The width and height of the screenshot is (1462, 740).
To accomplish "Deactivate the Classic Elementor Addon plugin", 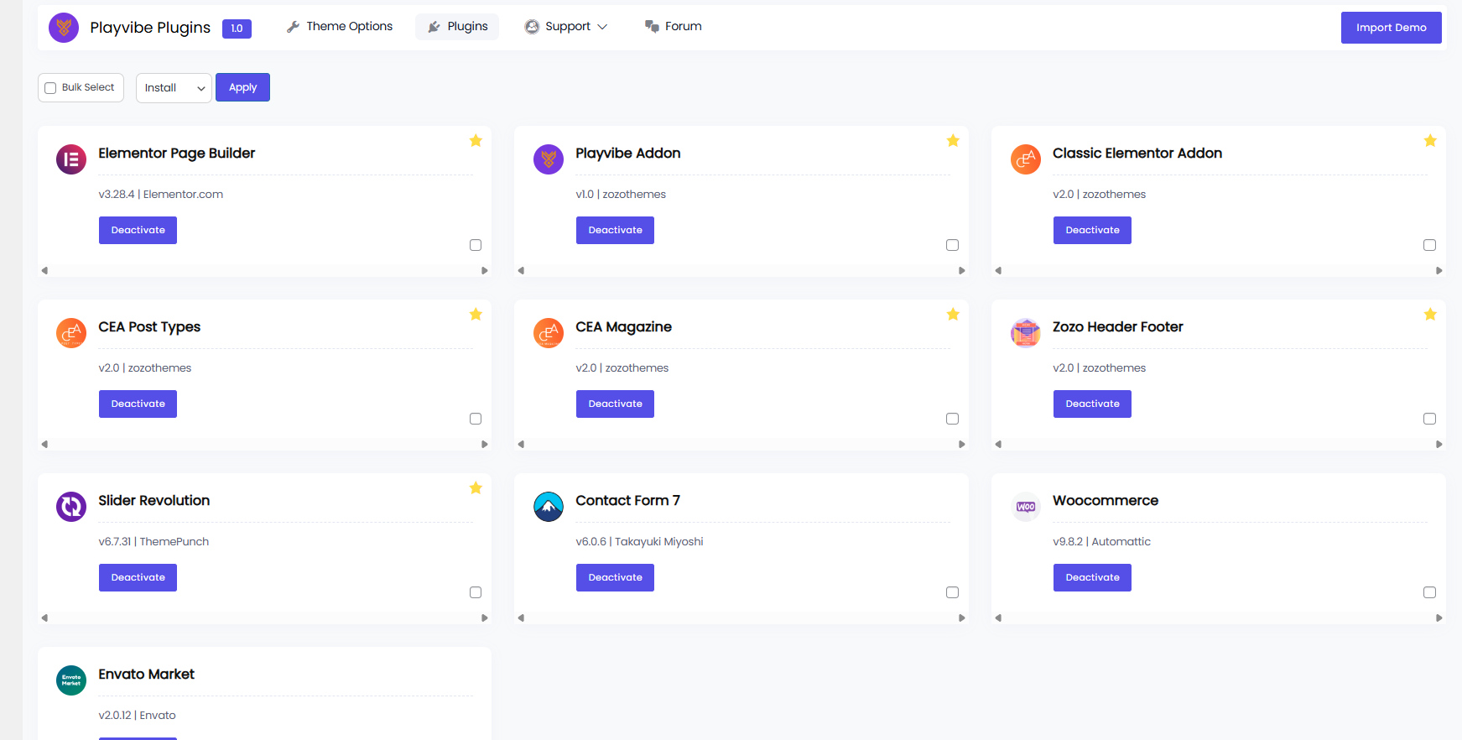I will [x=1092, y=231].
